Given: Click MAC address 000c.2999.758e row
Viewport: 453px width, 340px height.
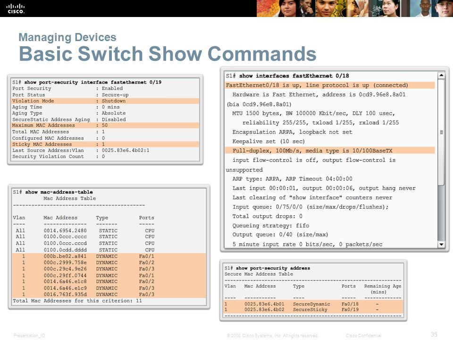Looking at the screenshot, I should coord(109,263).
